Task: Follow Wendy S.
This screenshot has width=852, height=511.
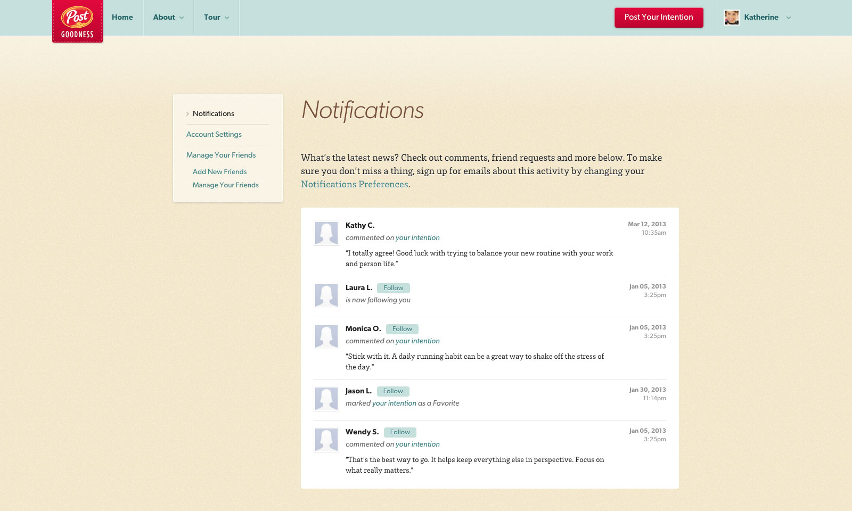Action: coord(400,432)
